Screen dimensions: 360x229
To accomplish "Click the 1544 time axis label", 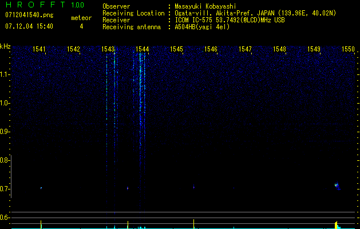I will coord(143,49).
